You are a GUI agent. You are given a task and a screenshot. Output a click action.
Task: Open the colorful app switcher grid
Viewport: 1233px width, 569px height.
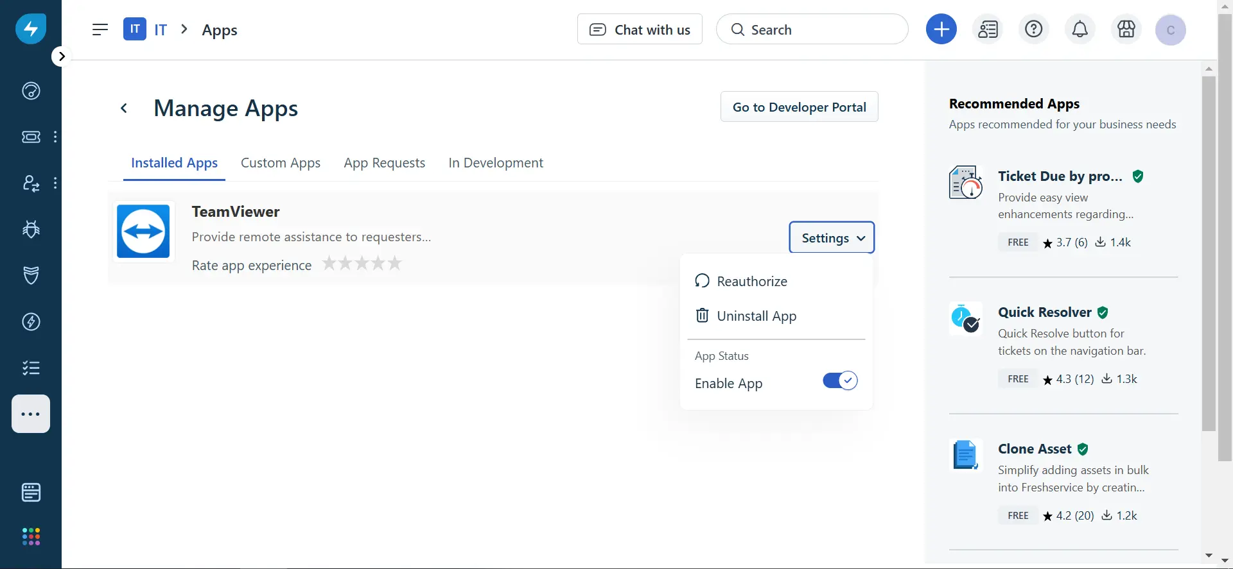(x=31, y=536)
